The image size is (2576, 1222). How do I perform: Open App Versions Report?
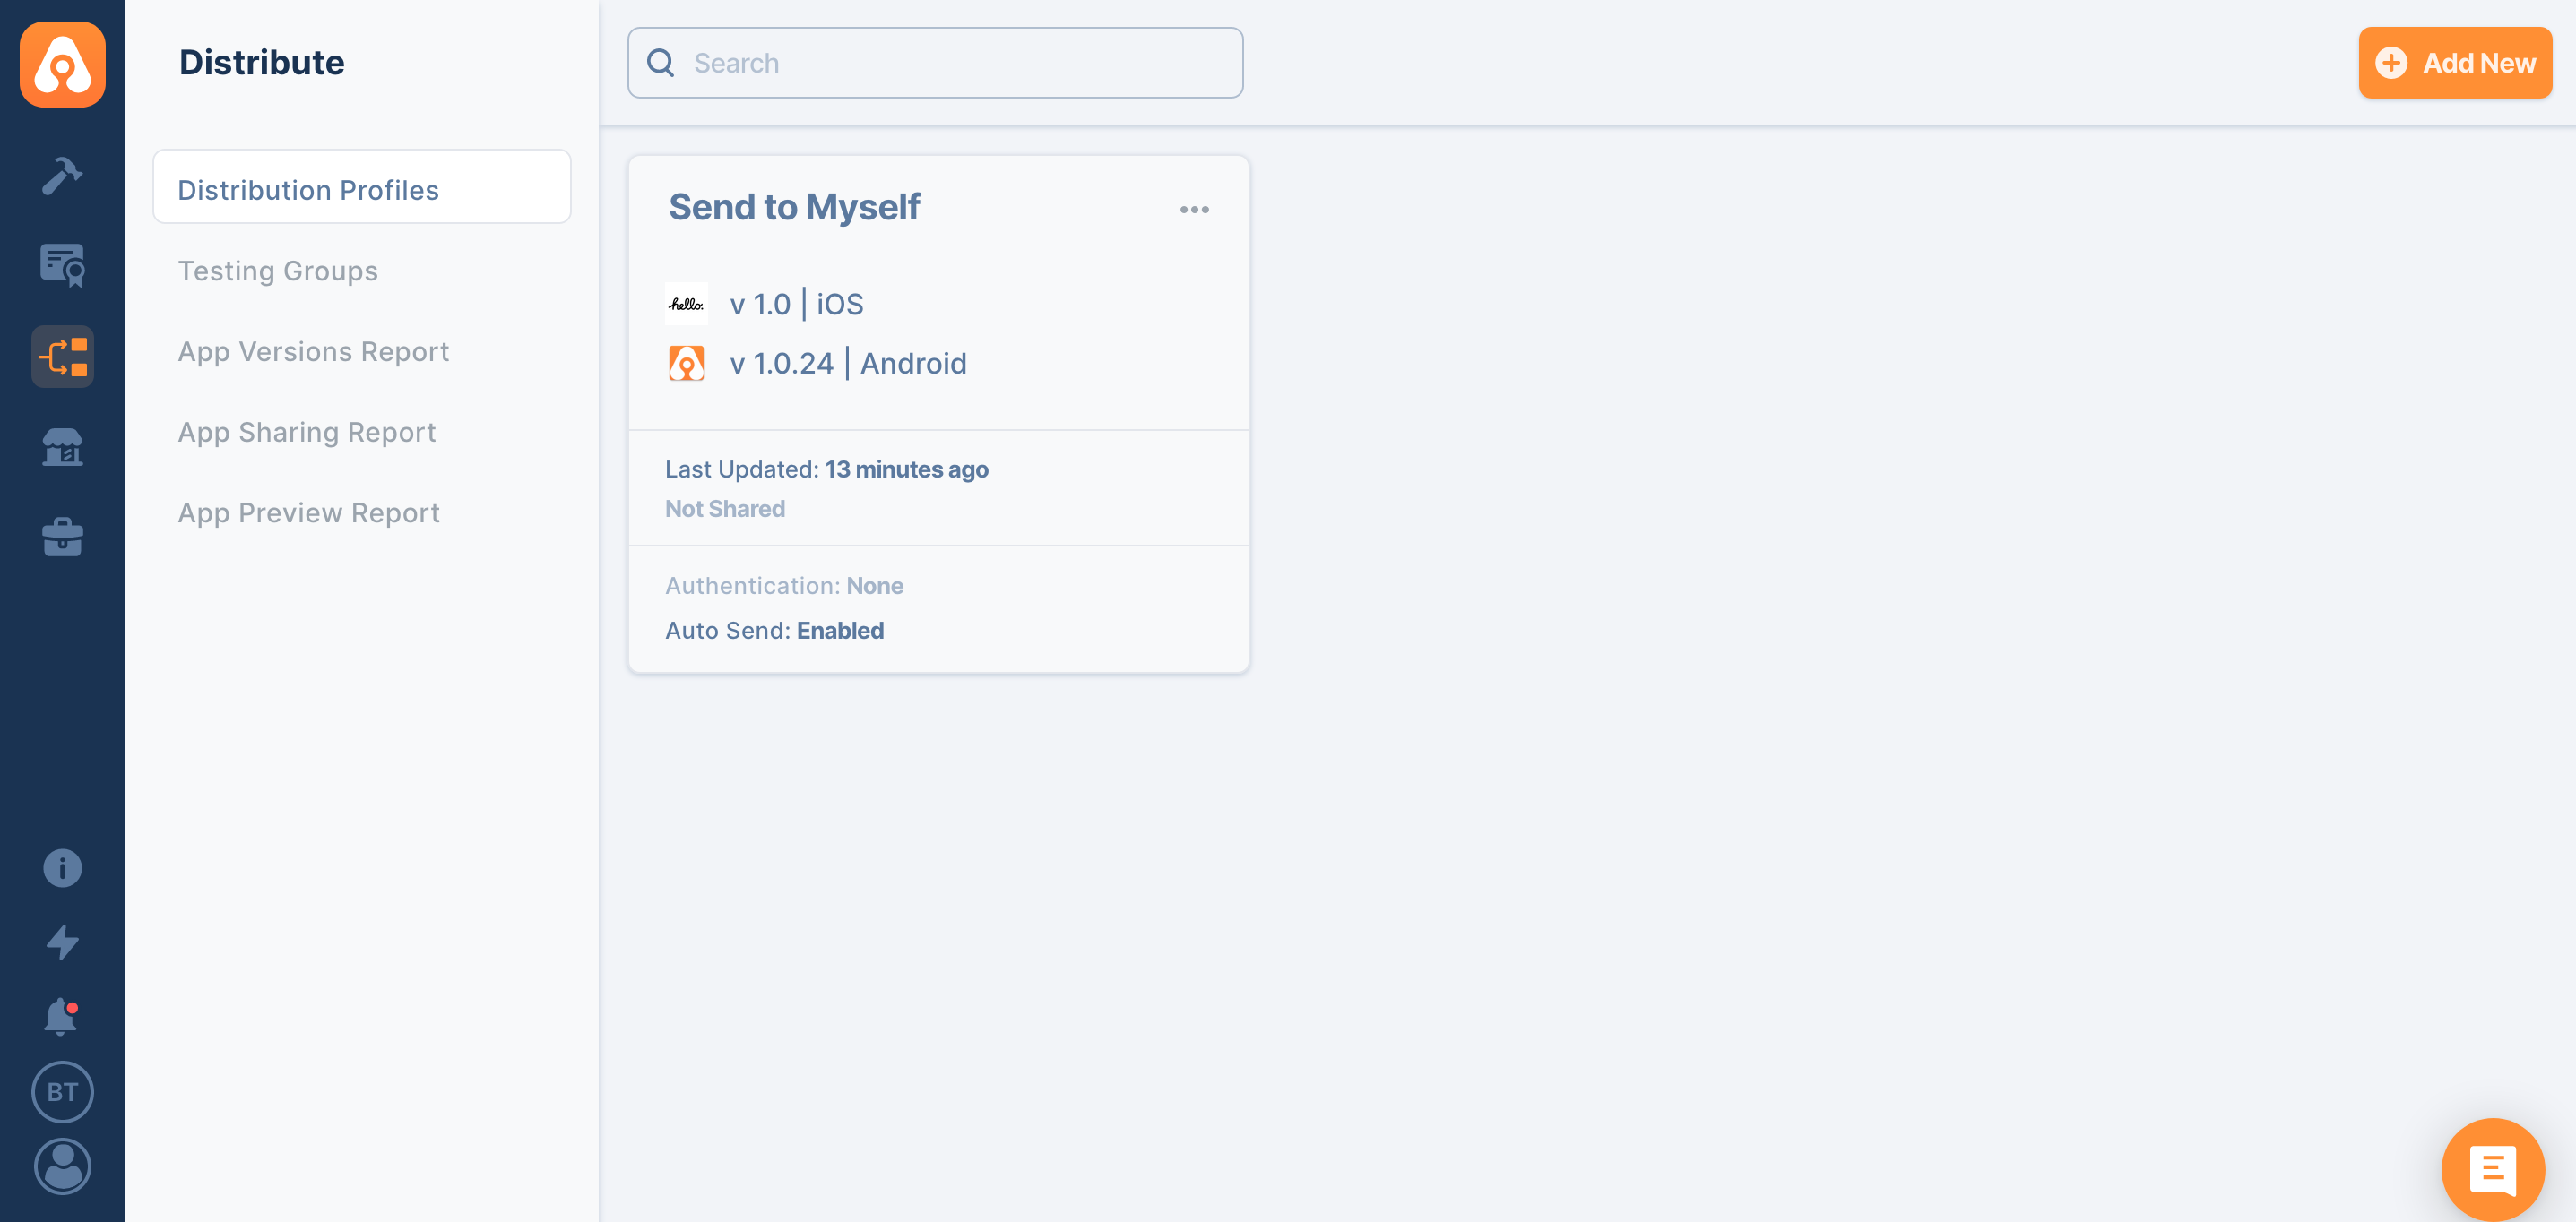coord(313,352)
